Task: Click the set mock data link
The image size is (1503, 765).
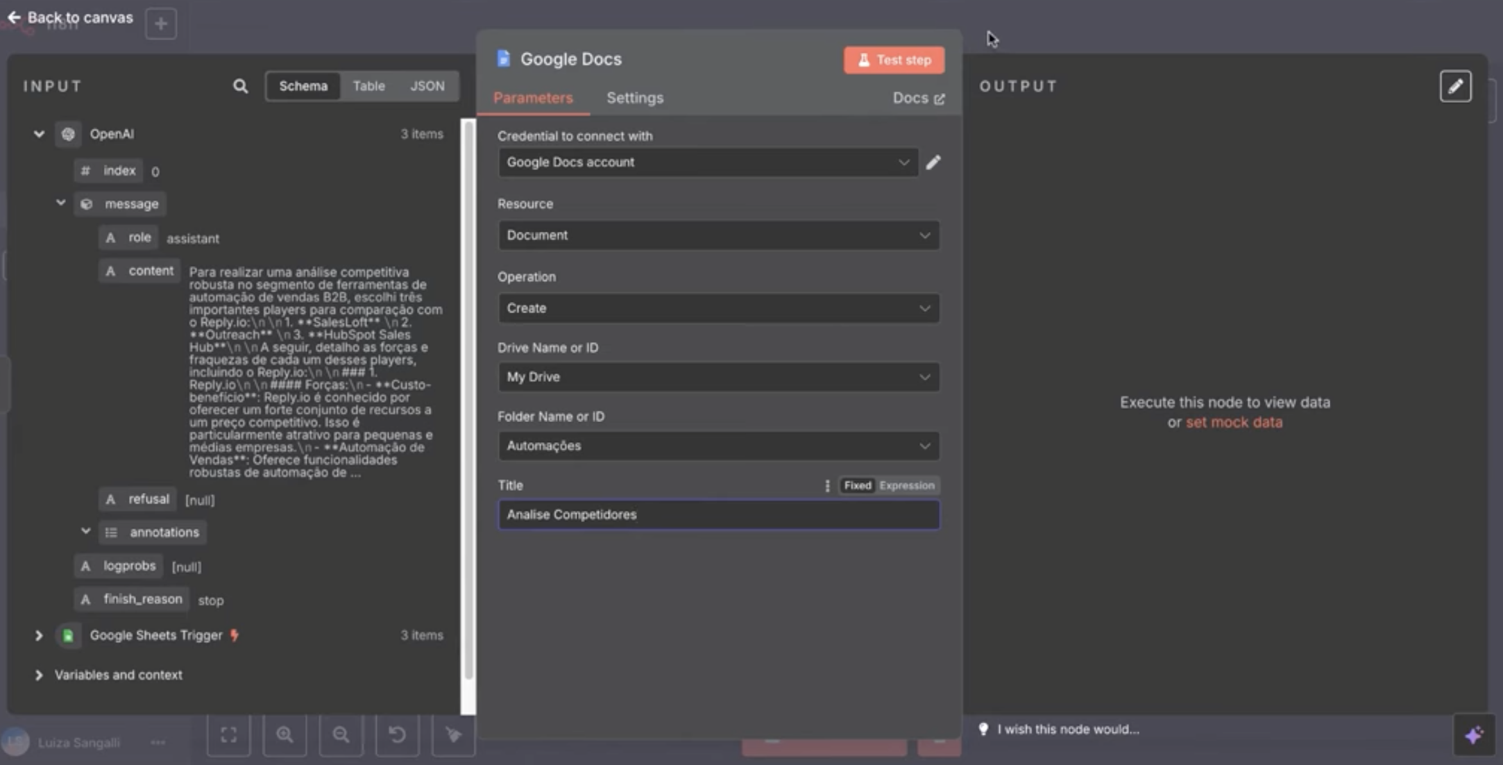Action: click(1234, 421)
